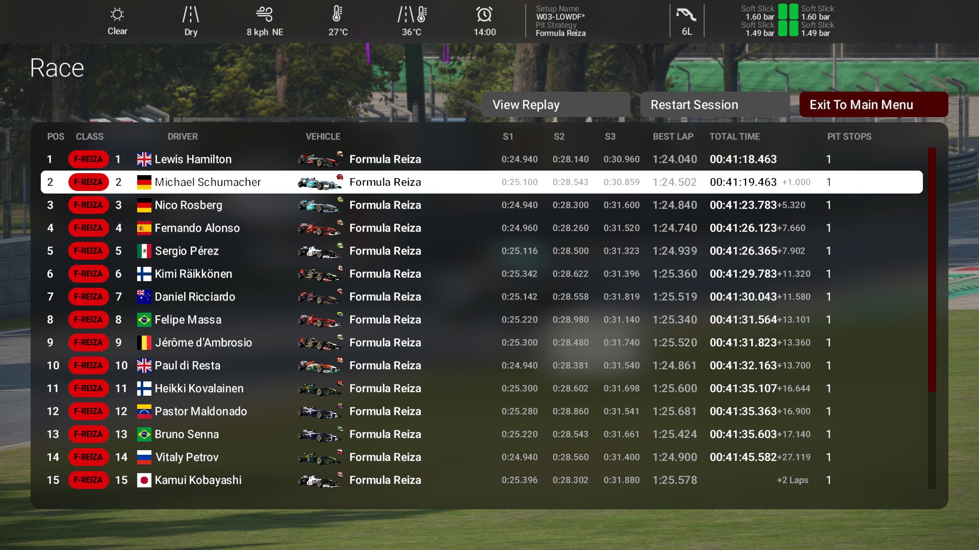Screen dimensions: 979x550
Task: Click the PIT STOPS column header
Action: 849,136
